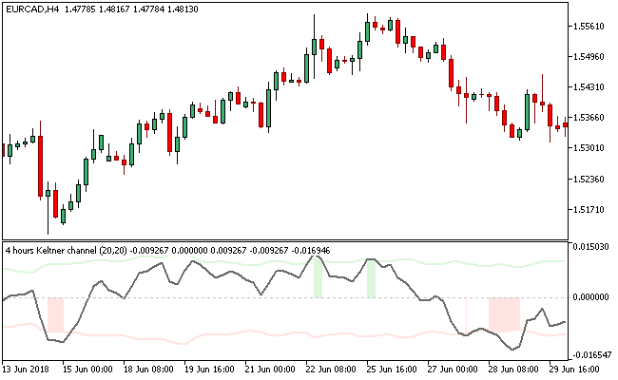Select the 1.55610 price axis label
Viewport: 618px width, 380px height.
point(589,26)
